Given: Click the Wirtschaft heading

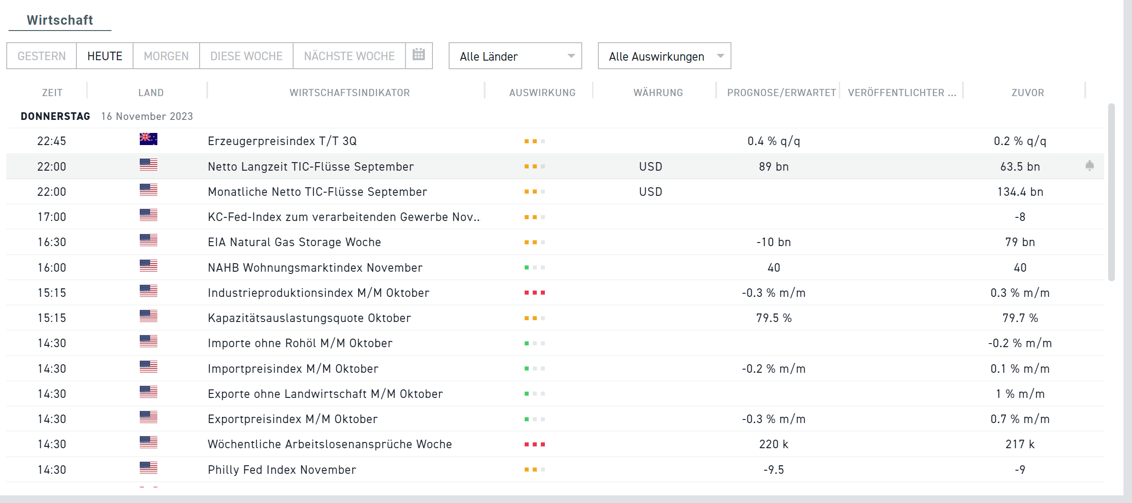Looking at the screenshot, I should pos(60,19).
